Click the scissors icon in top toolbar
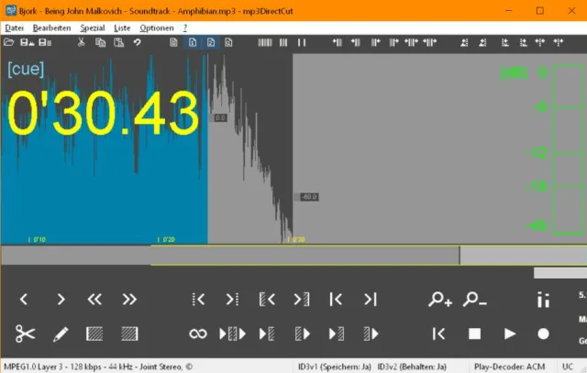This screenshot has width=587, height=373. coord(81,42)
